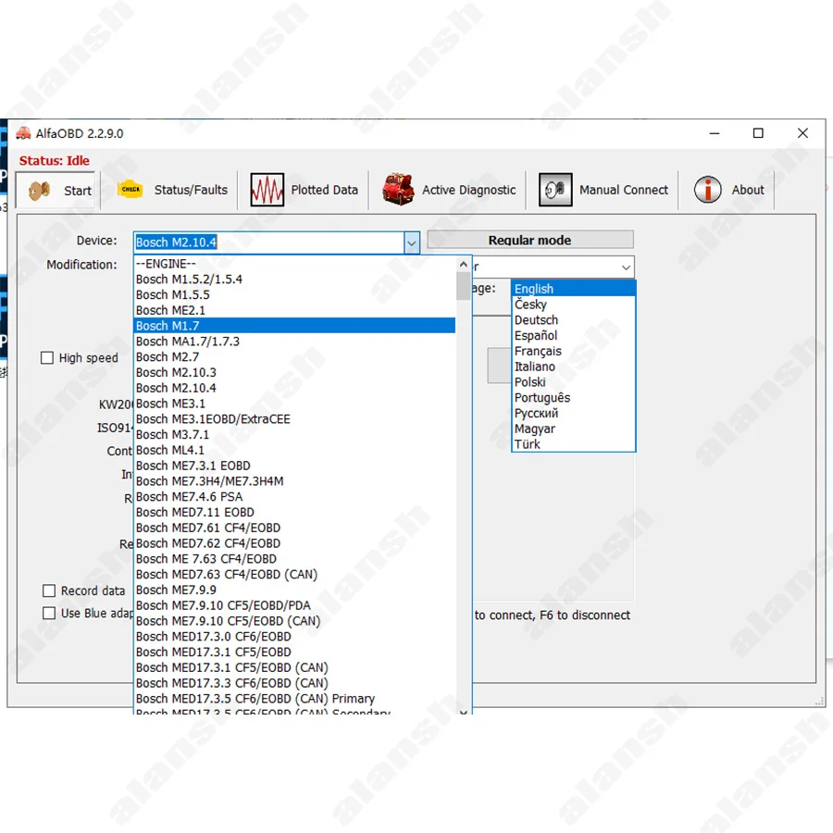Open Active Diagnostic engine icon

click(x=398, y=190)
